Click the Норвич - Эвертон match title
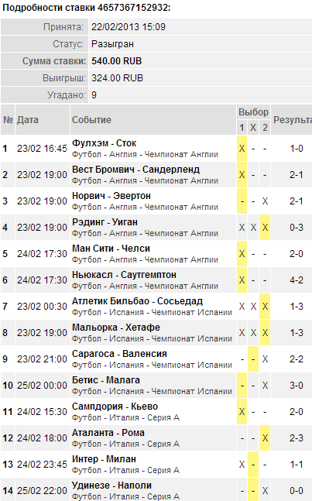 tap(111, 196)
